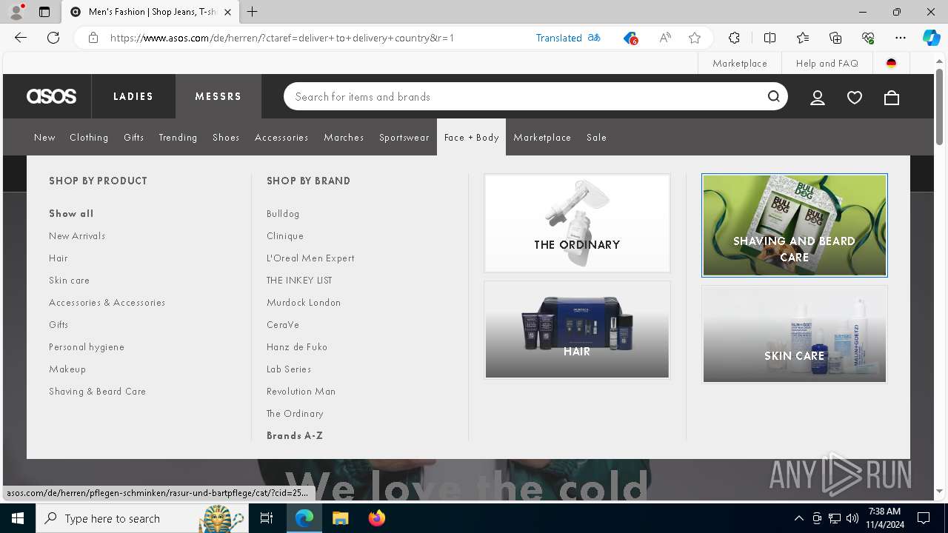
Task: Click the shopping coupons tag icon
Action: tap(630, 38)
